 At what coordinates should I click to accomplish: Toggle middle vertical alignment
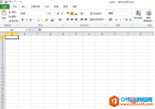coord(72,14)
